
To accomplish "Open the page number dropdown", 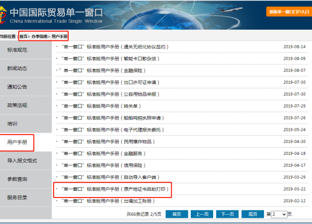I will point(279,214).
